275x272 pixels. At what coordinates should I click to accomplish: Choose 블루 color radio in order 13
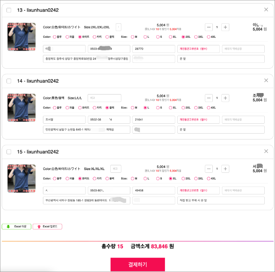pos(54,37)
